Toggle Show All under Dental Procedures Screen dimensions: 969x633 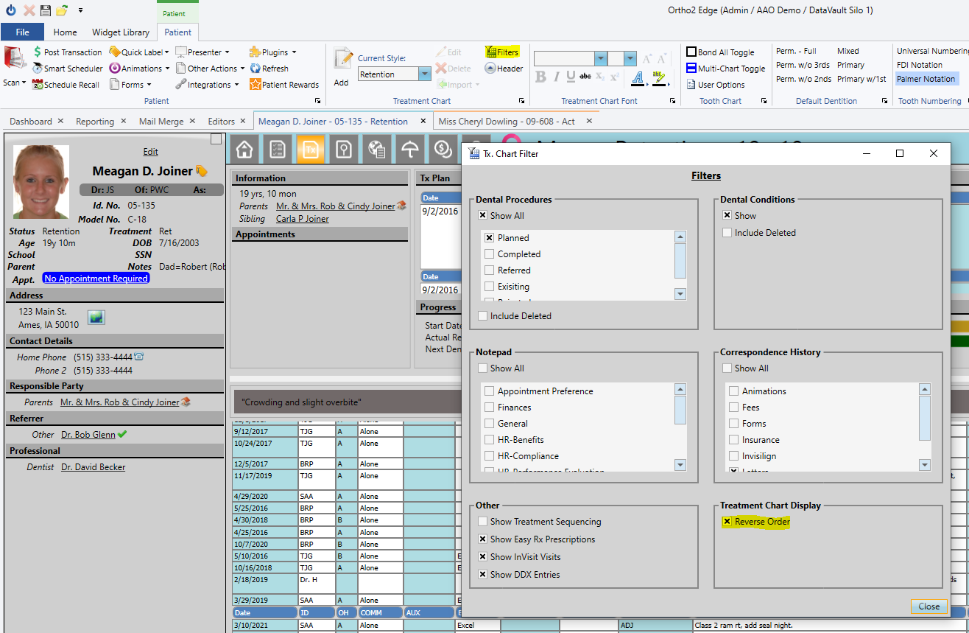point(482,216)
